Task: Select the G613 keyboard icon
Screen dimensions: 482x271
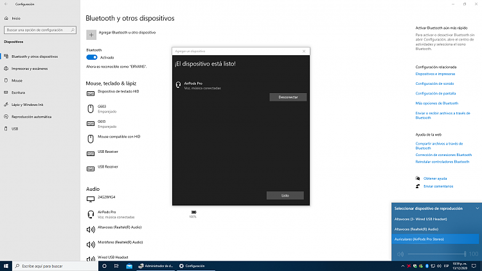Action: [x=91, y=123]
